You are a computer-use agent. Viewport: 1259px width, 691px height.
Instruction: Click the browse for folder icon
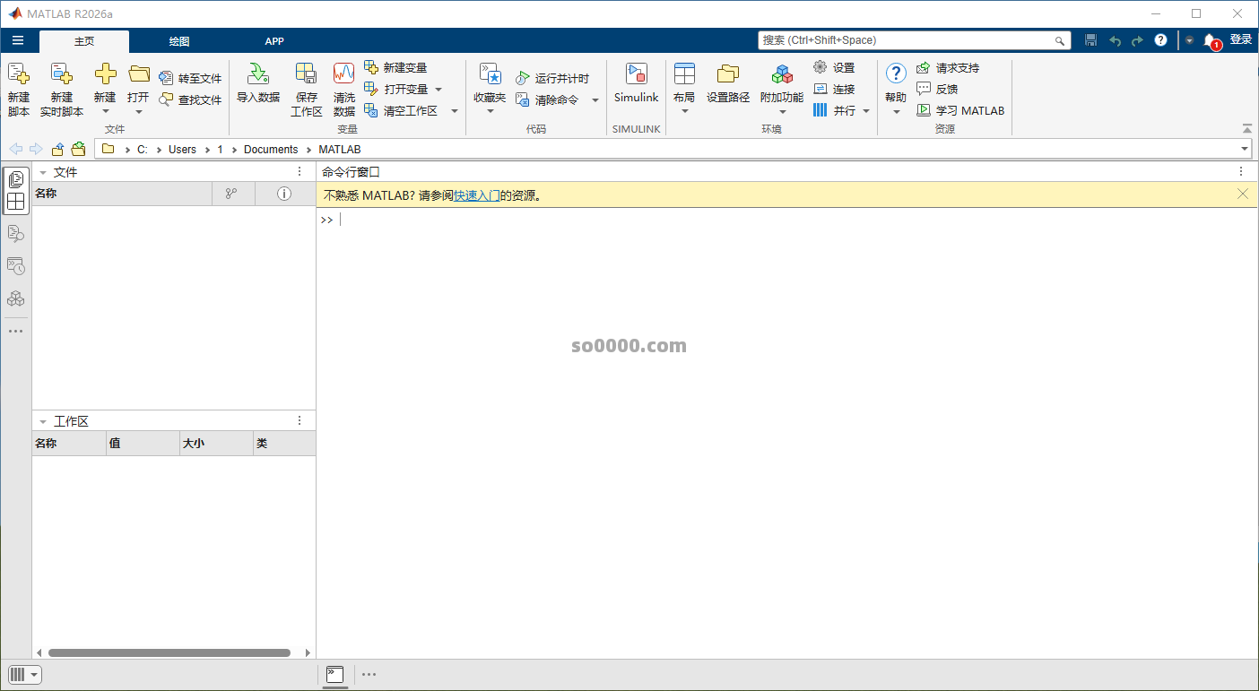(79, 150)
